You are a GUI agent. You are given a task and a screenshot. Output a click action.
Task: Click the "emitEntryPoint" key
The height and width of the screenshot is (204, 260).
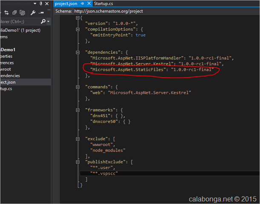pyautogui.click(x=110, y=35)
